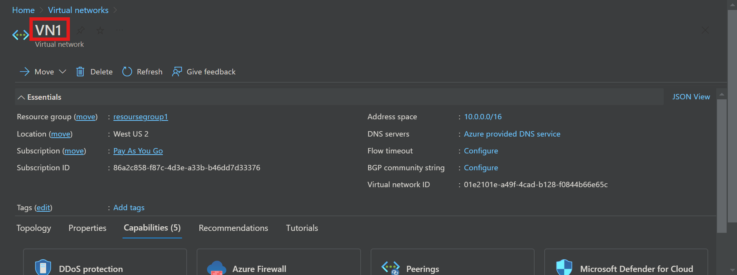Image resolution: width=737 pixels, height=275 pixels.
Task: Go to Virtual networks breadcrumb
Action: [78, 10]
